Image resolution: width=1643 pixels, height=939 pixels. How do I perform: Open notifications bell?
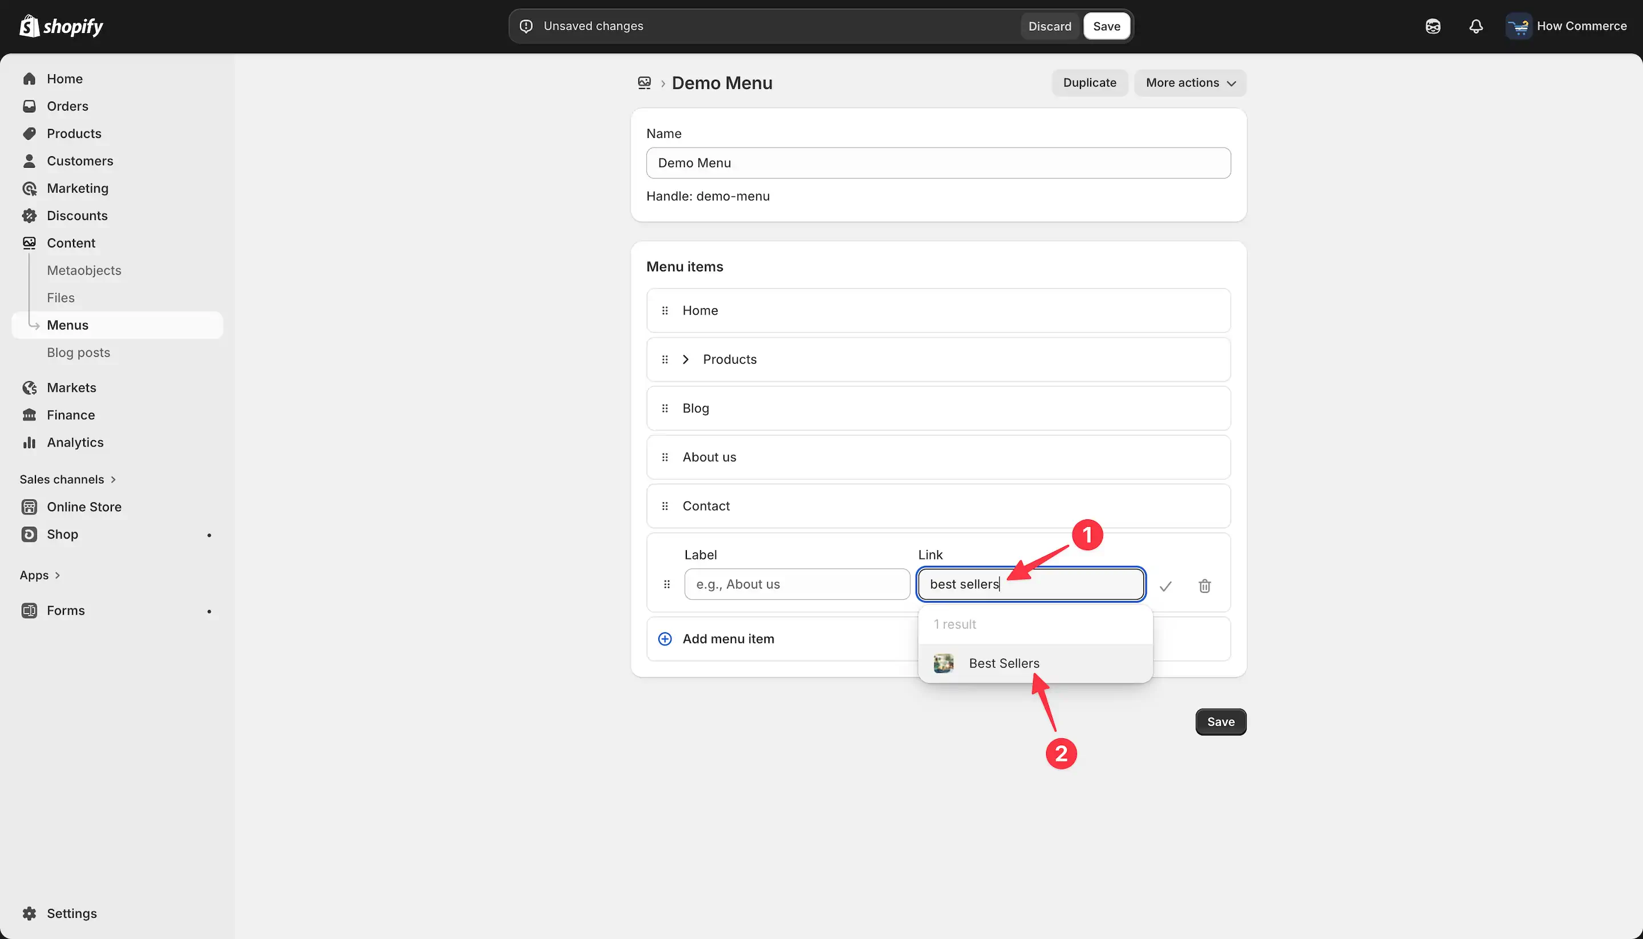[x=1476, y=26]
